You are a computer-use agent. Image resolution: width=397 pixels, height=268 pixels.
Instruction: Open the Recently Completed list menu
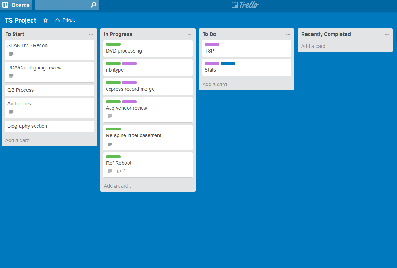[x=387, y=35]
